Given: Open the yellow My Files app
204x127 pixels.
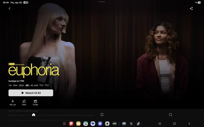Looking at the screenshot, I should pos(78,124).
